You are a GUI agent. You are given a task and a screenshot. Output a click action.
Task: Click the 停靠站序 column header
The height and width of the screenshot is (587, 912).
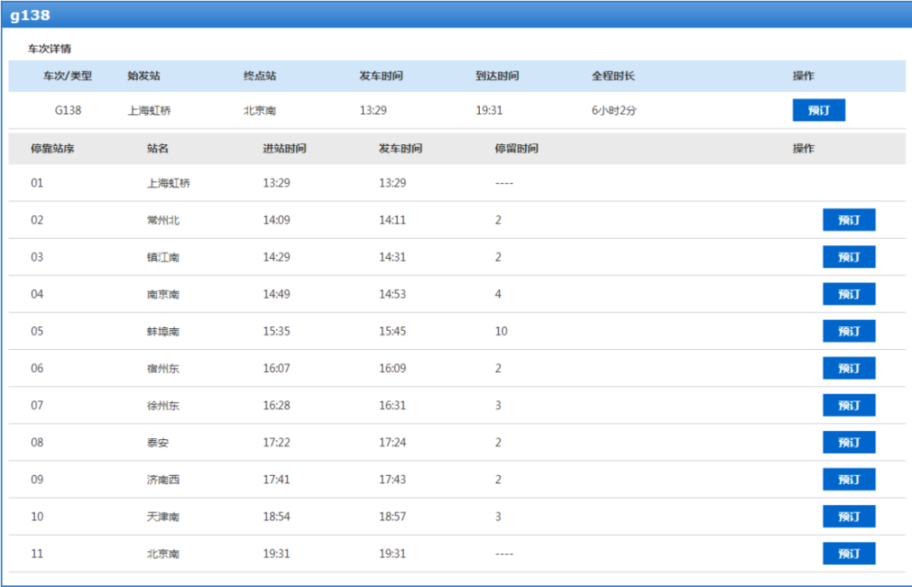[52, 149]
